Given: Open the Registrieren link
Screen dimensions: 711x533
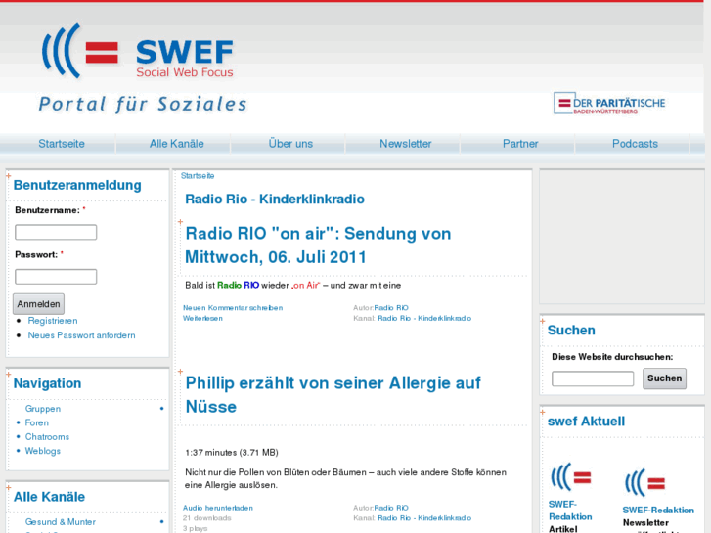Looking at the screenshot, I should click(53, 321).
